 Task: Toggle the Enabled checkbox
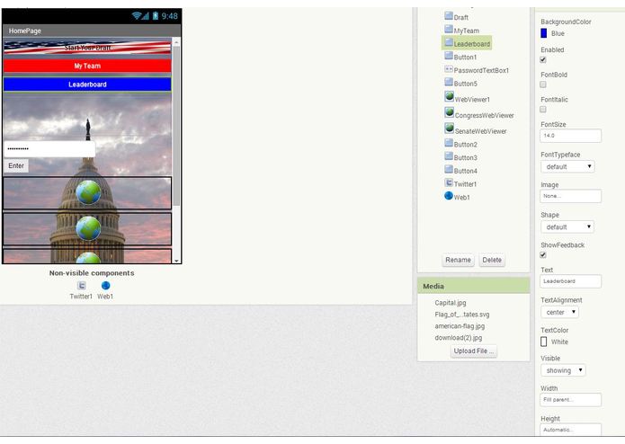(x=543, y=59)
